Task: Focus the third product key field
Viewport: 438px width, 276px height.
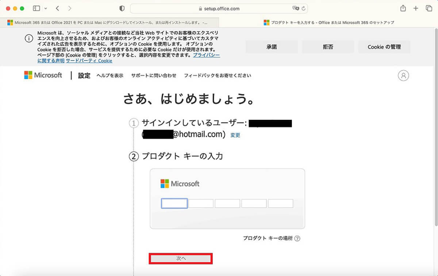Action: pos(227,203)
